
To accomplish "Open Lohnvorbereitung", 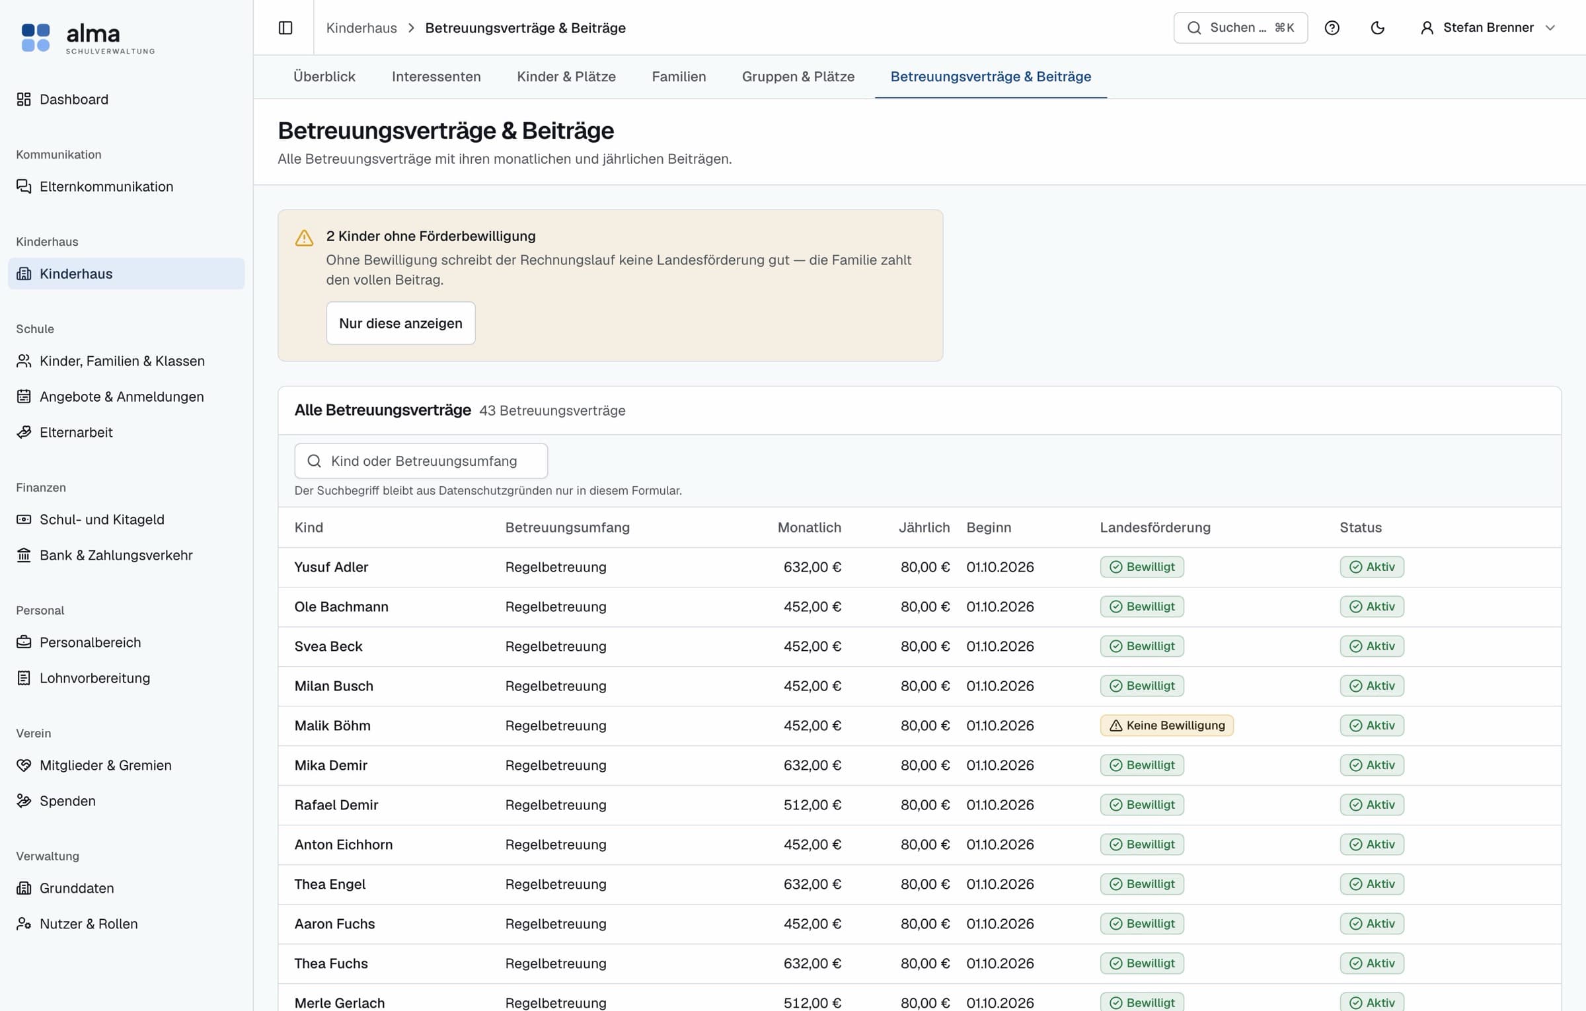I will click(x=126, y=678).
